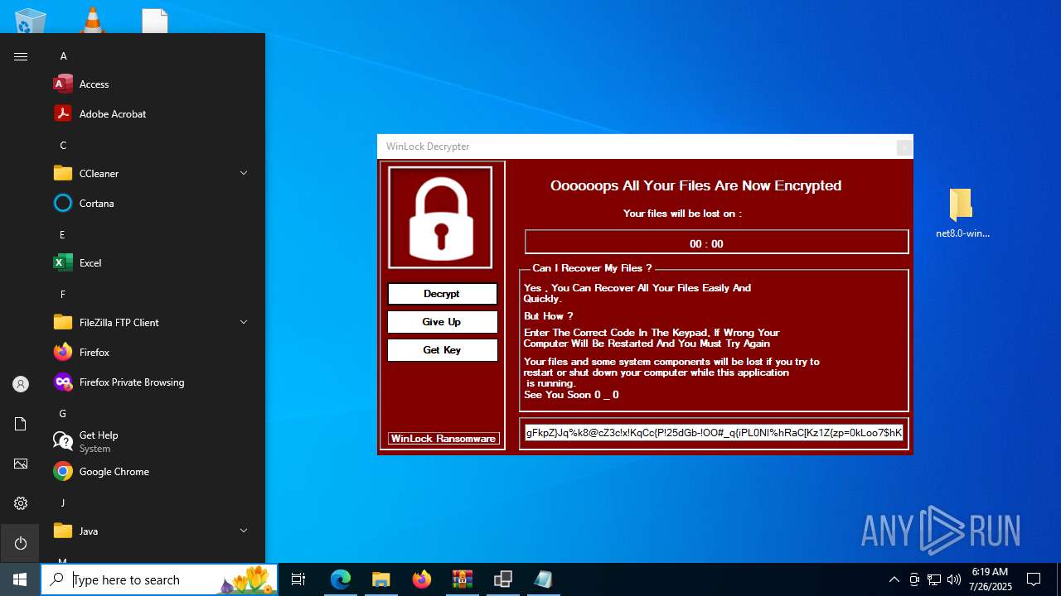Screen dimensions: 1061x596
Task: Click the letter C section header
Action: point(63,146)
